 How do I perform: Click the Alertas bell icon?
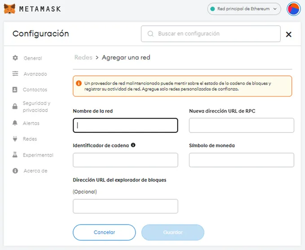15,123
